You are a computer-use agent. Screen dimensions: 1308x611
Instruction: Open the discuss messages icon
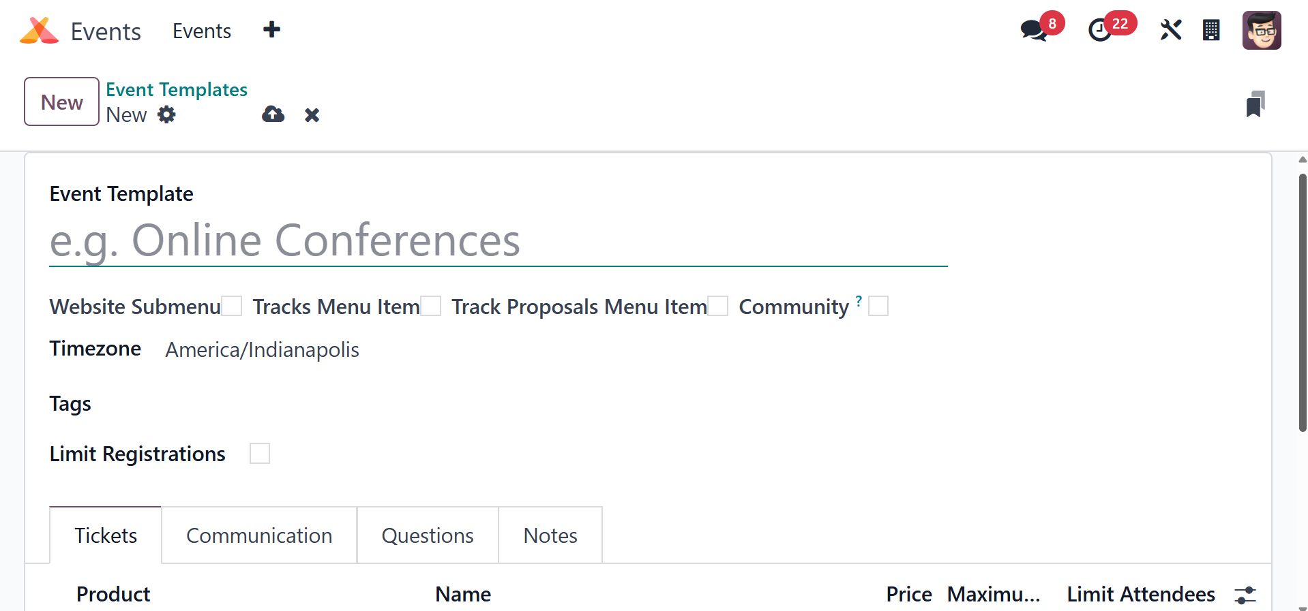[x=1034, y=30]
